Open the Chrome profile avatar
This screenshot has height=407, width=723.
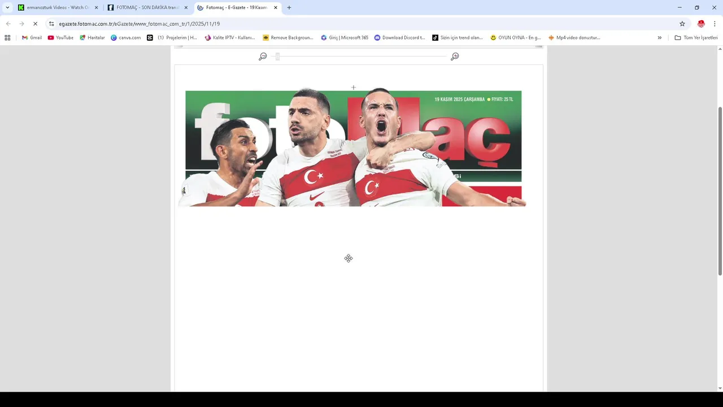pos(701,24)
